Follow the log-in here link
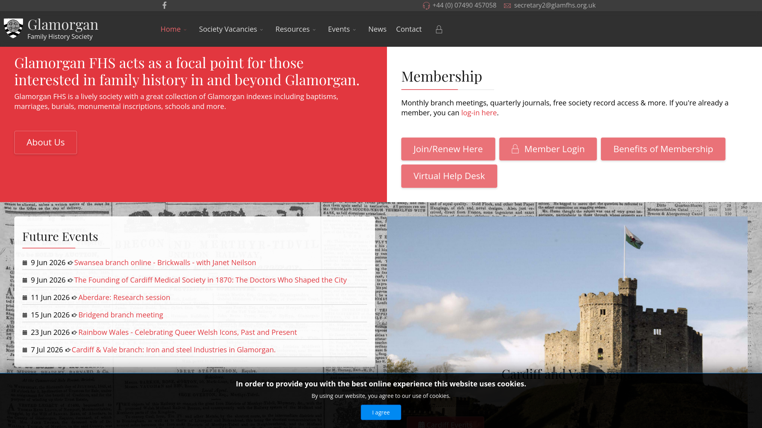Viewport: 762px width, 428px height. 479,113
